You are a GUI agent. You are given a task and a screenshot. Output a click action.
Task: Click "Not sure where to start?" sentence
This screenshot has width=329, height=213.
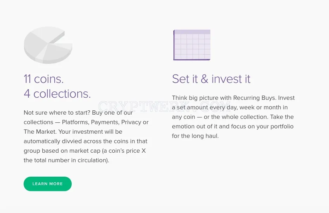[57, 112]
